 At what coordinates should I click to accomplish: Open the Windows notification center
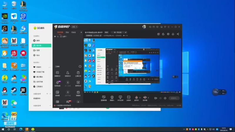point(231,129)
